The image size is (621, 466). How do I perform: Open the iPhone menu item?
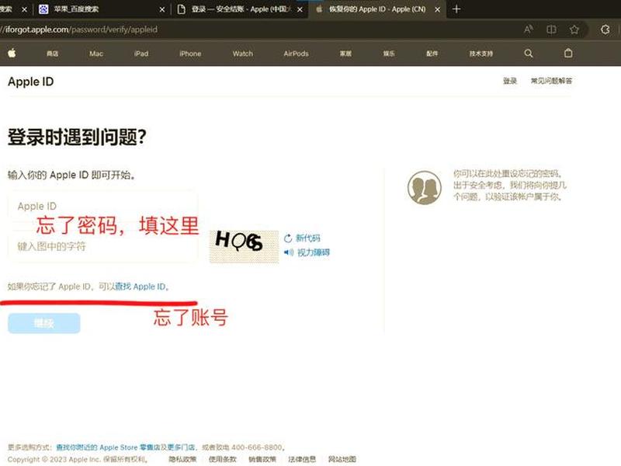[190, 54]
